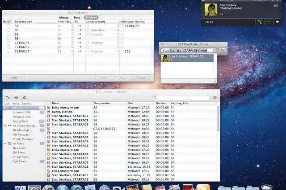This screenshot has height=190, width=286.
Task: Select the call row dated Yesterday 15:38
Action: click(x=131, y=167)
